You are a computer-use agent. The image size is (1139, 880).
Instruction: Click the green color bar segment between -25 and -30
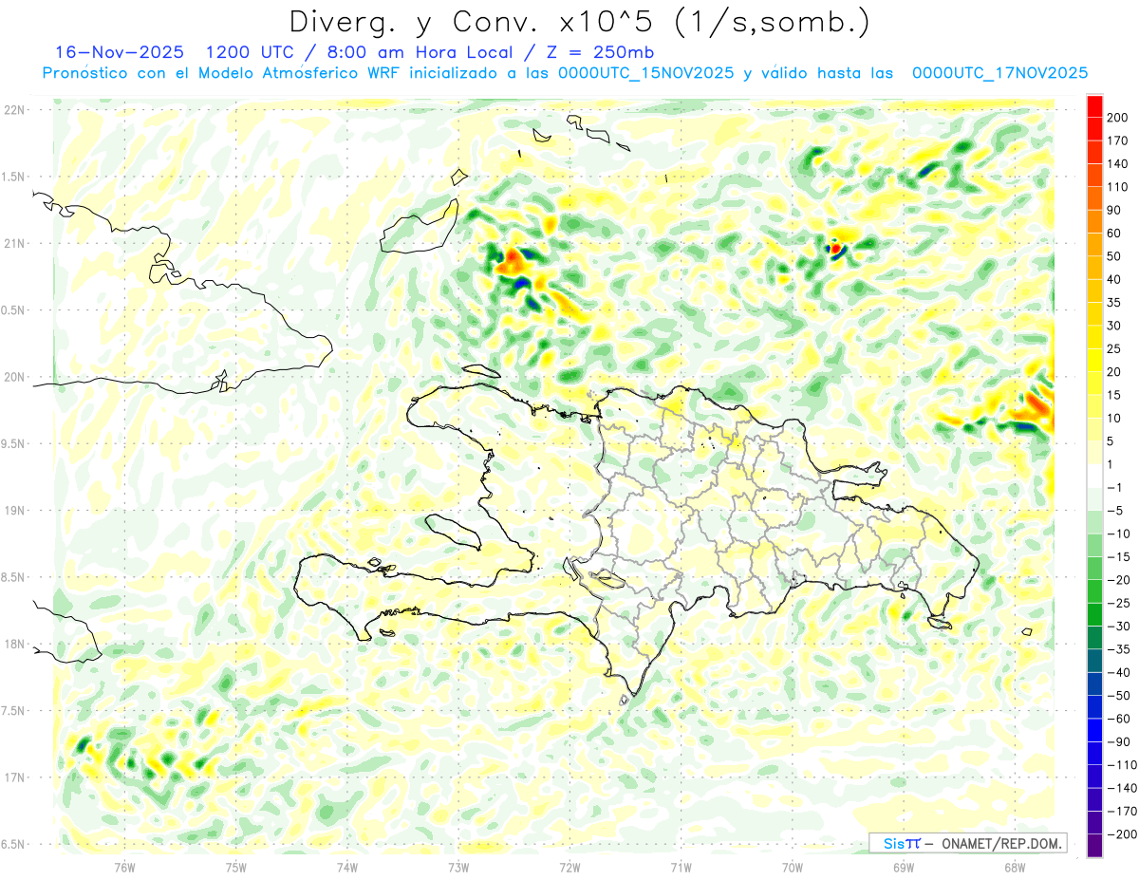pyautogui.click(x=1094, y=614)
